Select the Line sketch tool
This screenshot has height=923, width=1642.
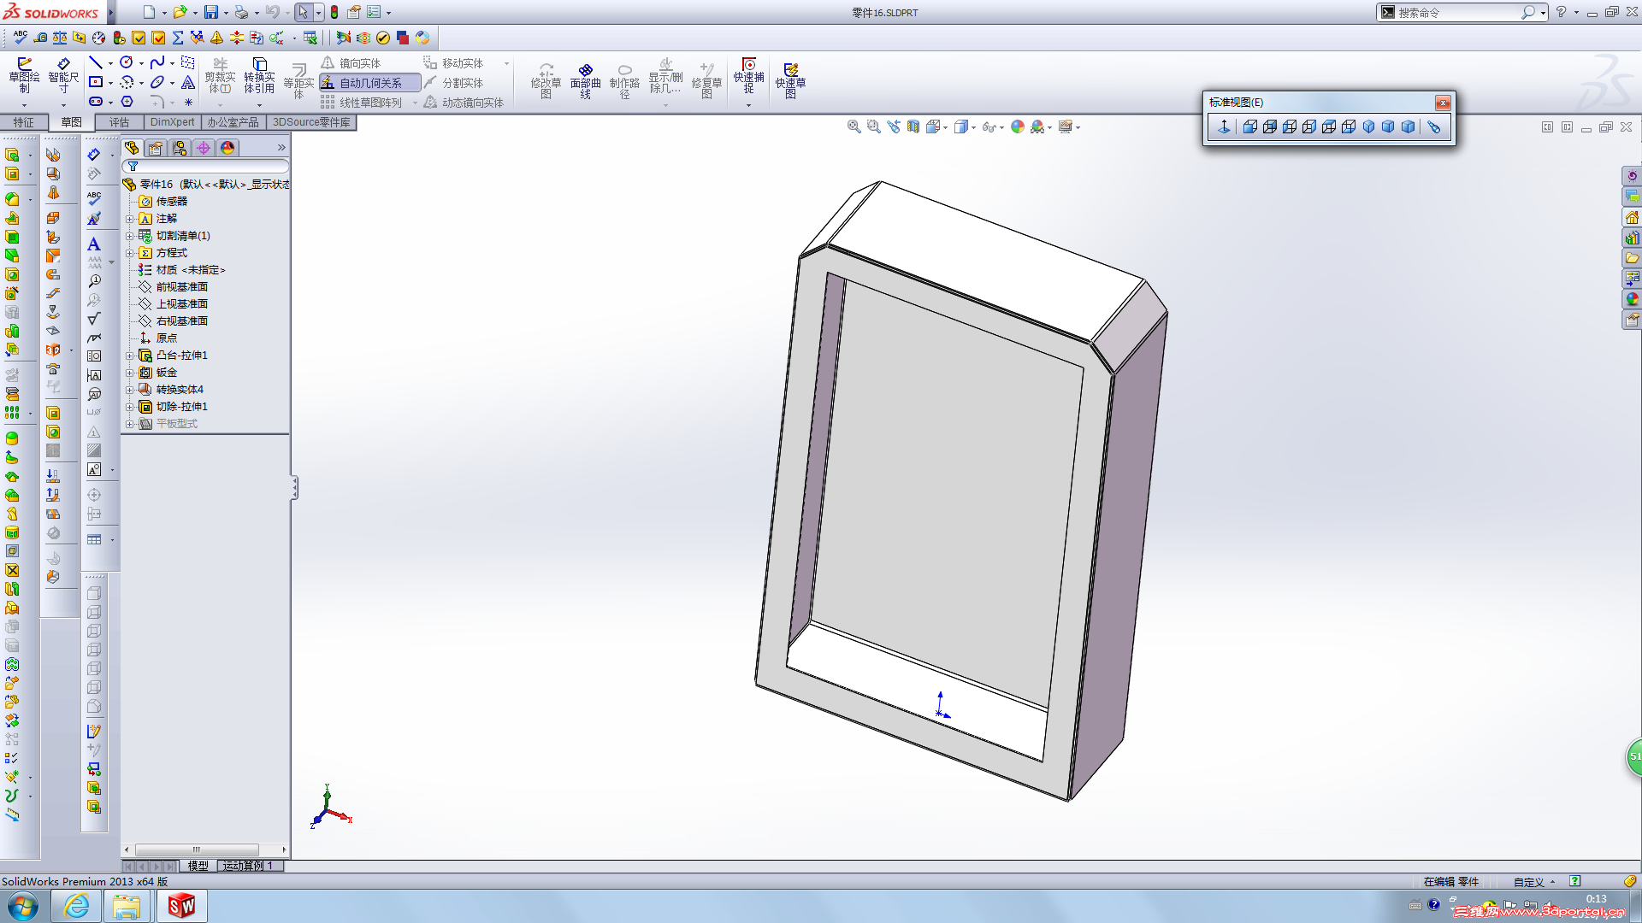tap(96, 63)
